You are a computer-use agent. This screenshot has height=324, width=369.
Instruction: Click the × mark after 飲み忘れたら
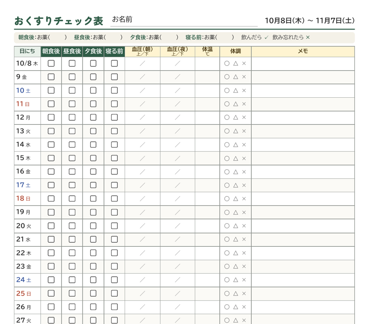308,37
